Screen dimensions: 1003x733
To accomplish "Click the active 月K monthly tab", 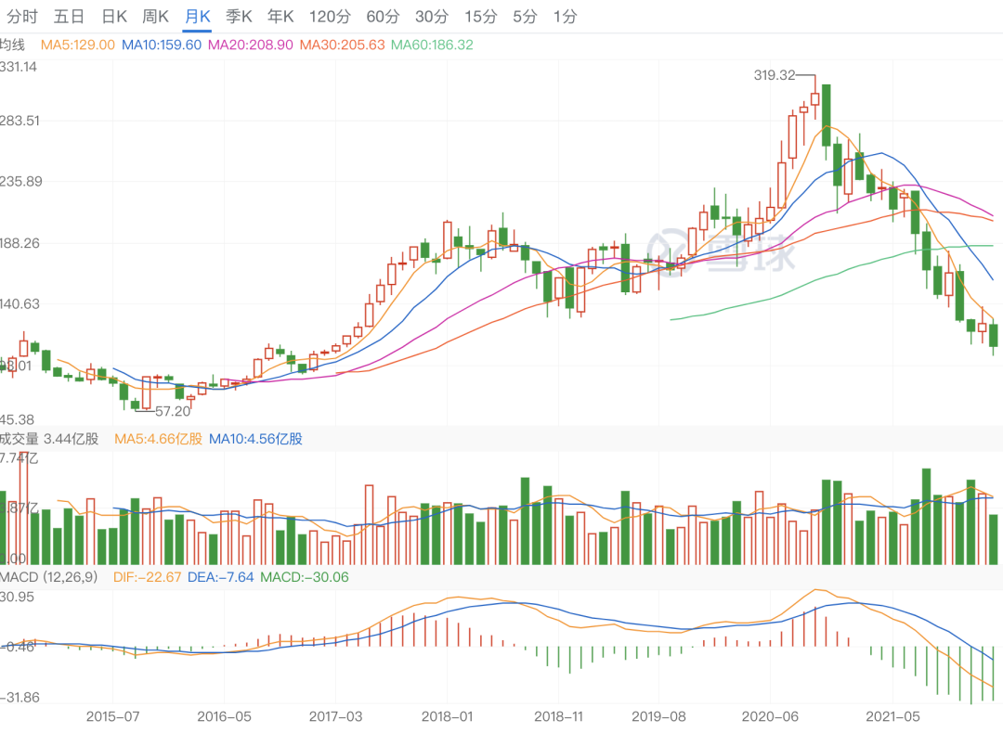I will 197,16.
